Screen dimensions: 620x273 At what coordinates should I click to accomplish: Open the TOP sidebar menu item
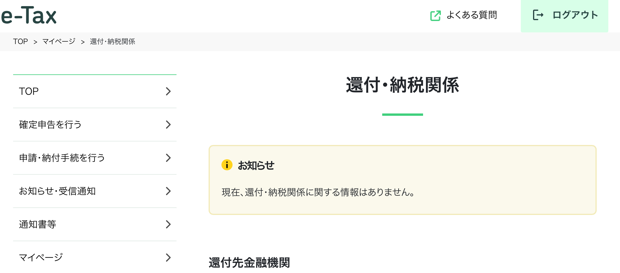tap(29, 91)
